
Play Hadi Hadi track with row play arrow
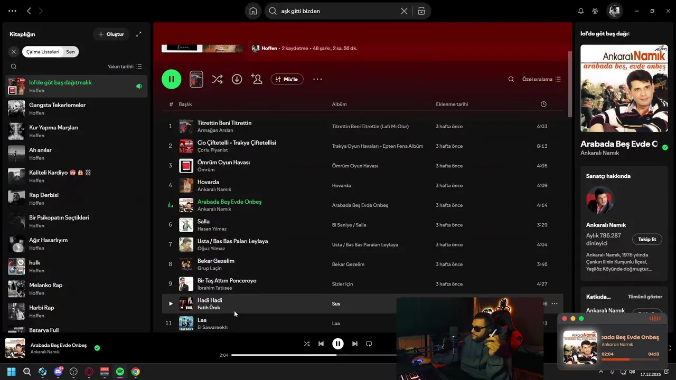(170, 303)
